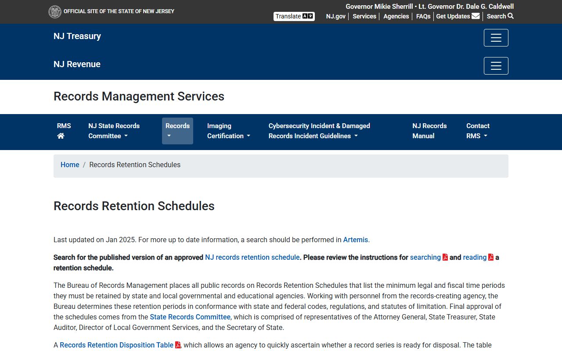562x351 pixels.
Task: Open Records Retention Disposition Table link
Action: click(116, 345)
